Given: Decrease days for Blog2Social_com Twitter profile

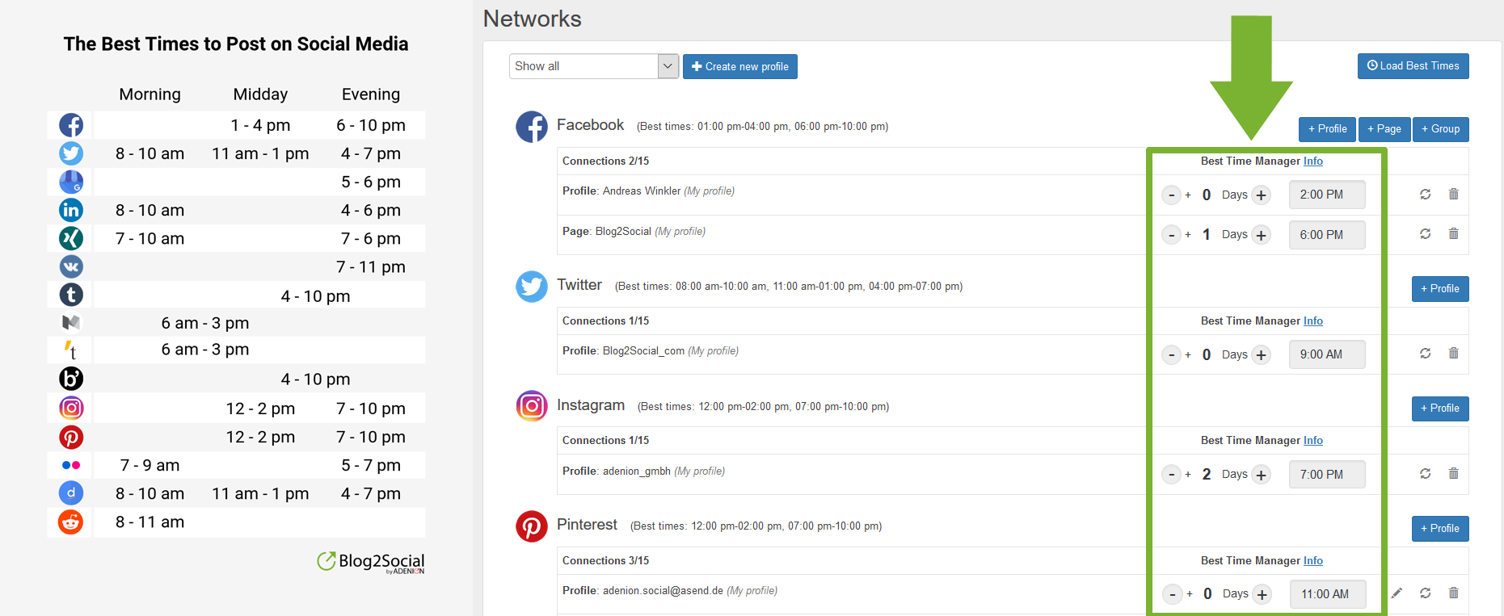Looking at the screenshot, I should click(1171, 354).
